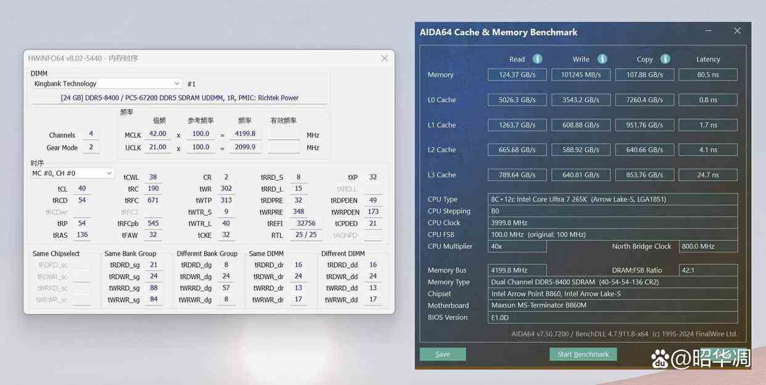Click the info icon next to Read
The width and height of the screenshot is (766, 385).
click(537, 59)
